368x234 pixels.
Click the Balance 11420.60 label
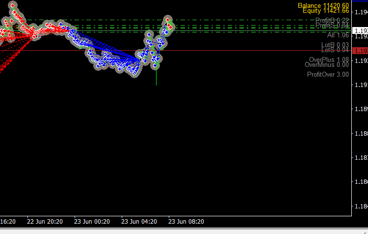(x=323, y=5)
